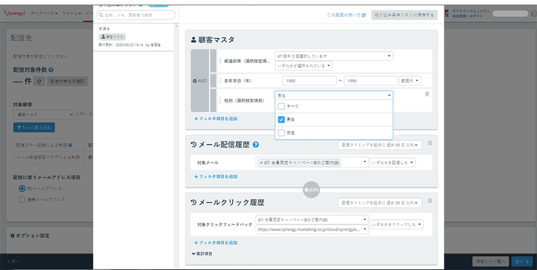The image size is (537, 270).
Task: Check the 女性 checkbox
Action: [281, 133]
